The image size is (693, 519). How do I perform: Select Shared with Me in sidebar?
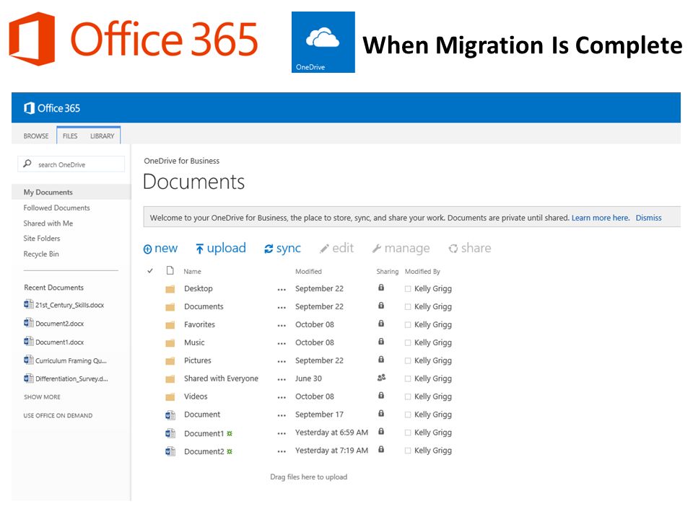pyautogui.click(x=48, y=223)
